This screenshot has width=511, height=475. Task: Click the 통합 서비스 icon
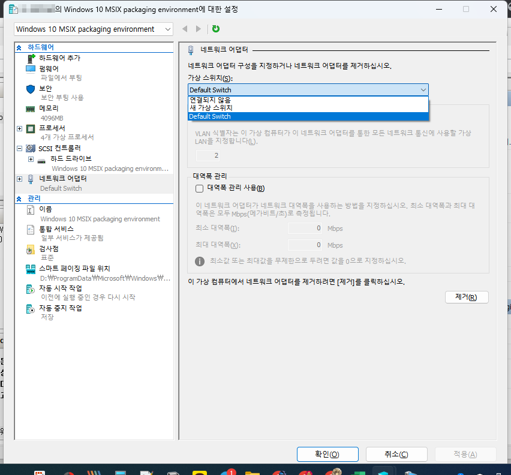[x=31, y=230]
